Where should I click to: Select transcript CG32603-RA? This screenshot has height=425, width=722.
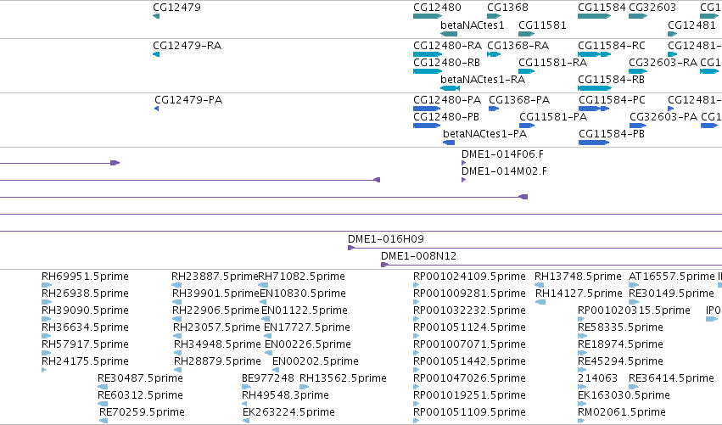638,71
